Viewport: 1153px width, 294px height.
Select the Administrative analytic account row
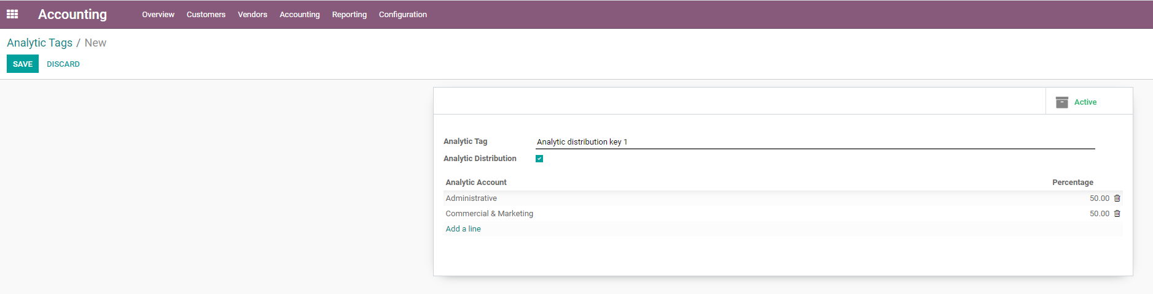pos(471,198)
